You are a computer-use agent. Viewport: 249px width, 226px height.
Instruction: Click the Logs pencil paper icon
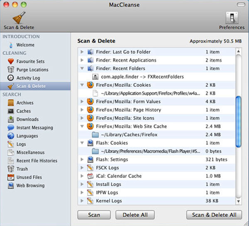pos(11,144)
